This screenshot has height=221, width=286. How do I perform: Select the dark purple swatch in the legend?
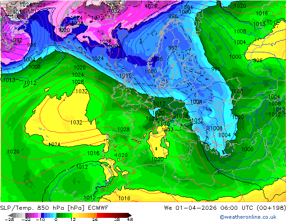[27, 215]
